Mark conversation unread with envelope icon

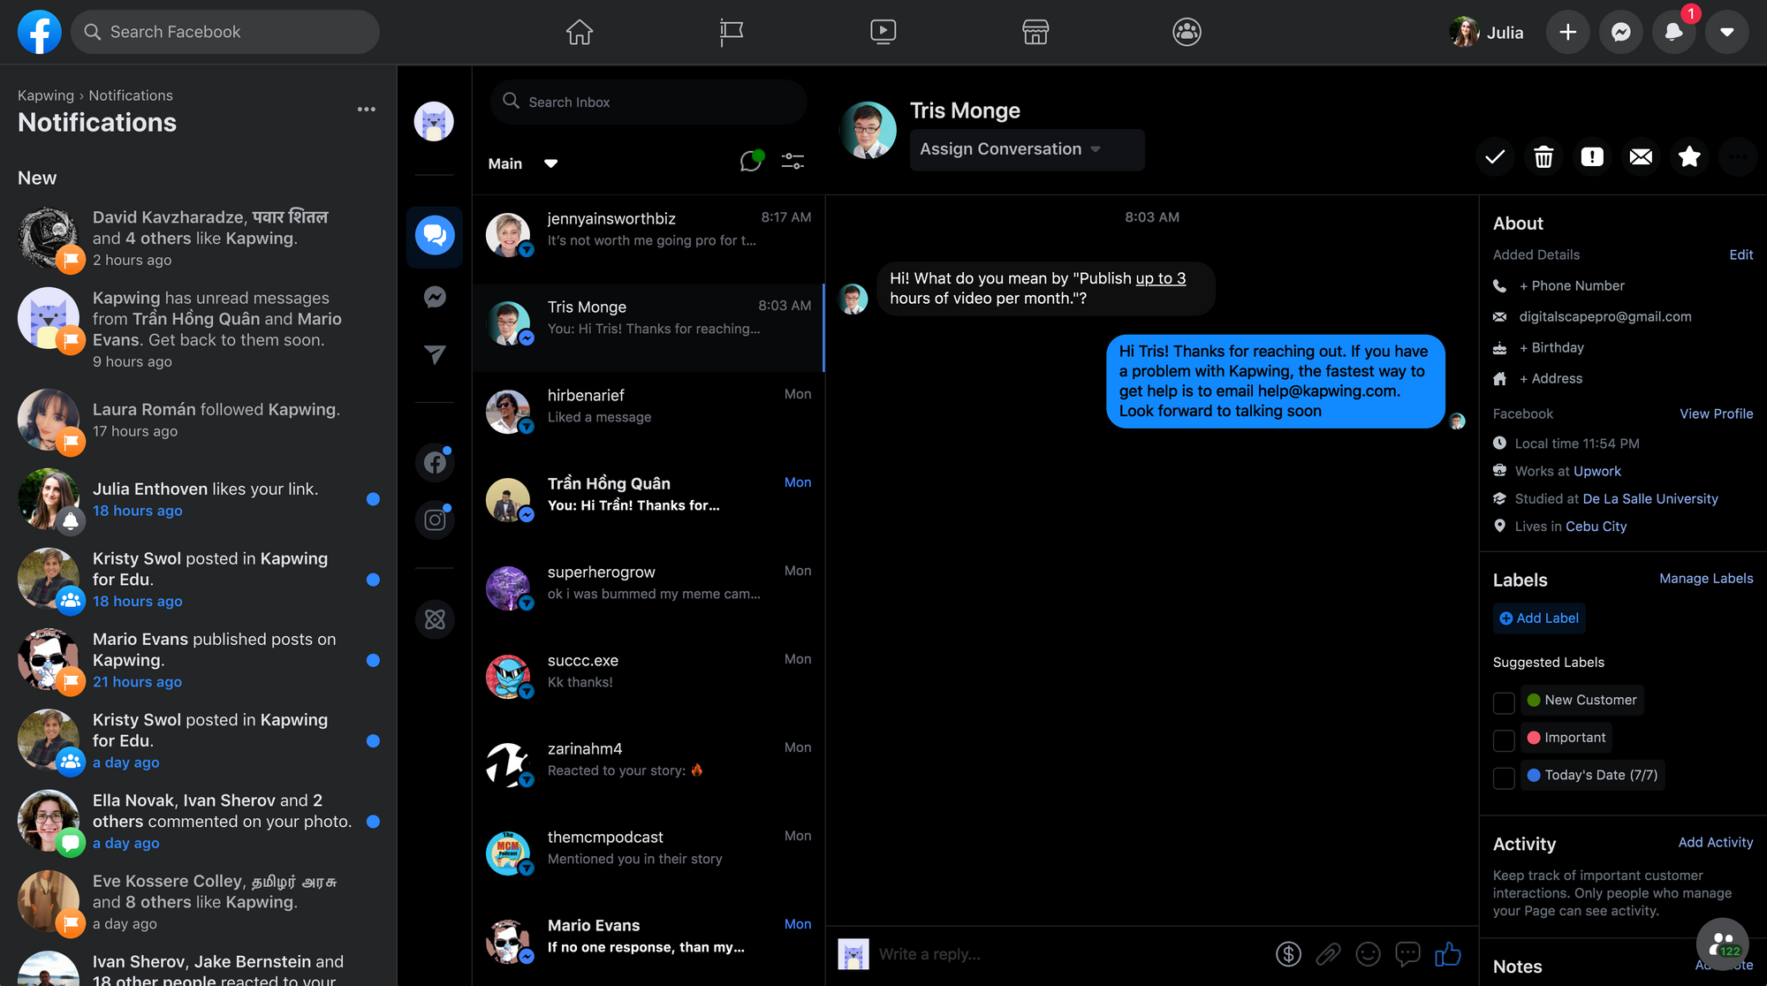pos(1641,157)
